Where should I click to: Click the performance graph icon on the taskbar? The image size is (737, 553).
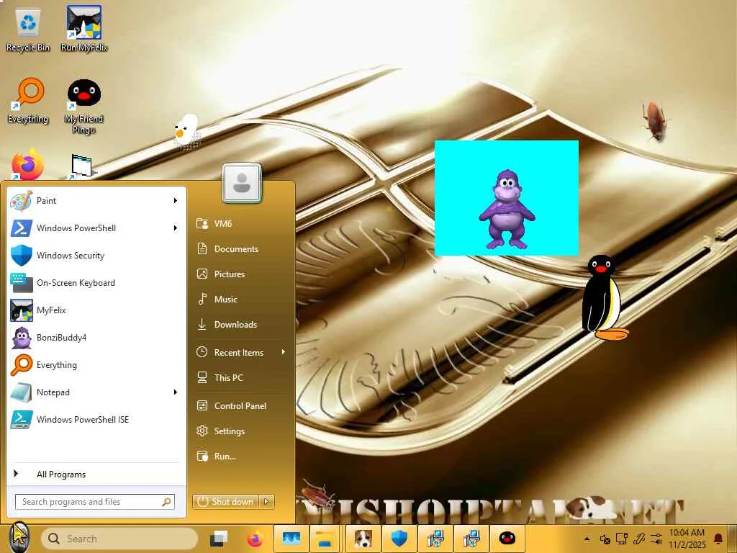pyautogui.click(x=291, y=539)
